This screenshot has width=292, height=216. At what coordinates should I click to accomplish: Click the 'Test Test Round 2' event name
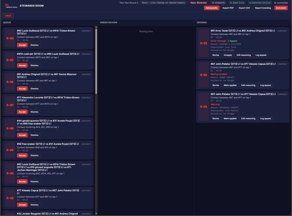129,3
